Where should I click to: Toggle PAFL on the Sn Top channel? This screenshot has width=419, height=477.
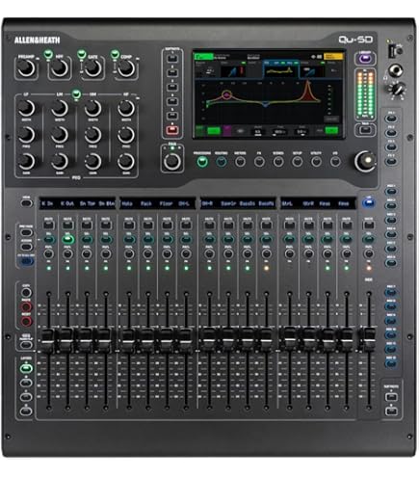[x=87, y=253]
